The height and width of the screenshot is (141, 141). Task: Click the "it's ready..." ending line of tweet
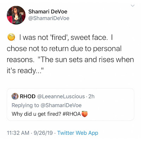pyautogui.click(x=25, y=71)
